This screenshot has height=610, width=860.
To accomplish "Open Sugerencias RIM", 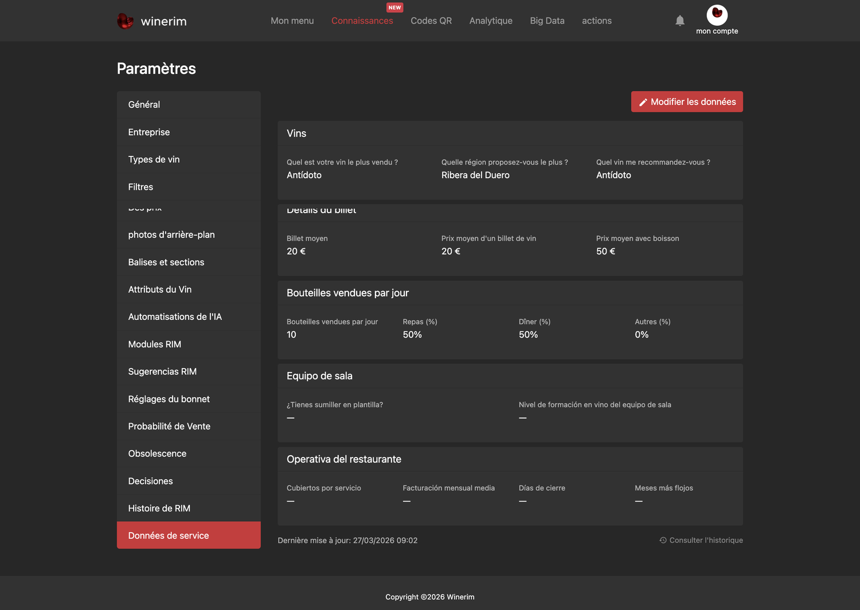I will 189,372.
